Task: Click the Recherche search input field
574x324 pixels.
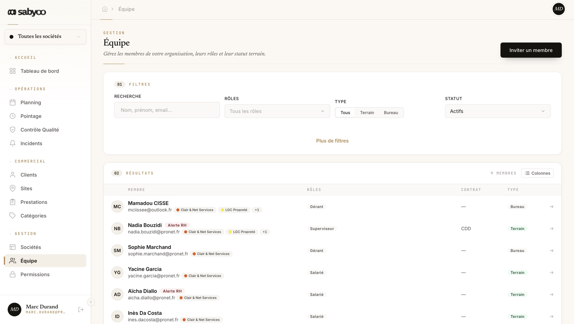Action: coord(167,110)
